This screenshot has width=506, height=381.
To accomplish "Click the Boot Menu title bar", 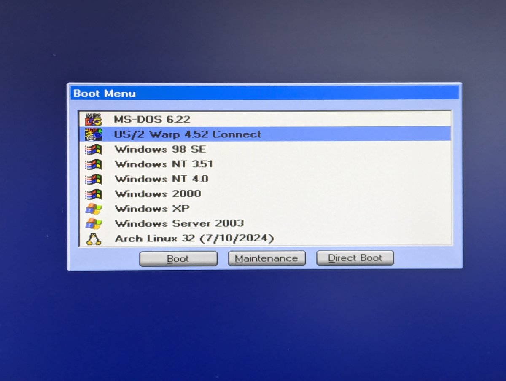I will pyautogui.click(x=264, y=93).
